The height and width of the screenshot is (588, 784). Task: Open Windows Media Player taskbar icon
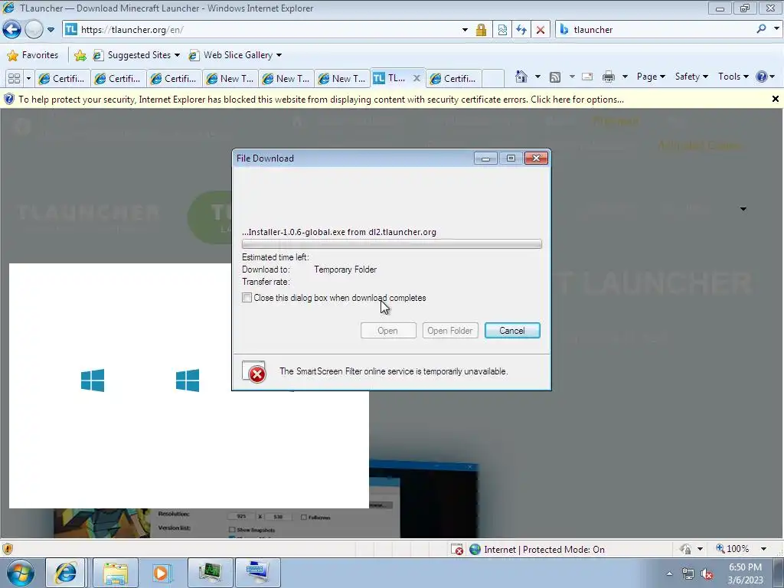(x=162, y=573)
